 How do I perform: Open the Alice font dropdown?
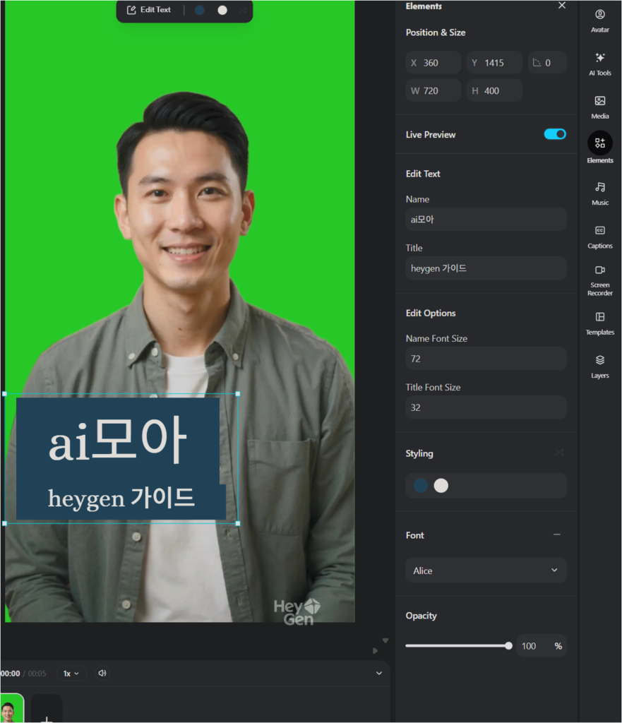click(486, 570)
